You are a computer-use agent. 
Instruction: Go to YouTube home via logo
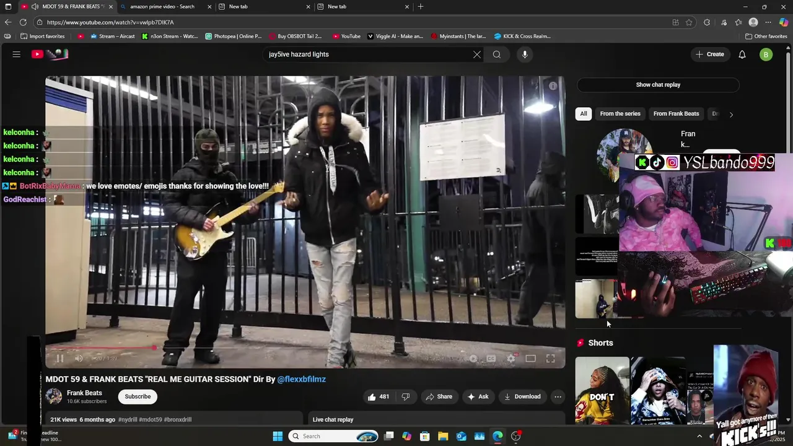click(50, 55)
